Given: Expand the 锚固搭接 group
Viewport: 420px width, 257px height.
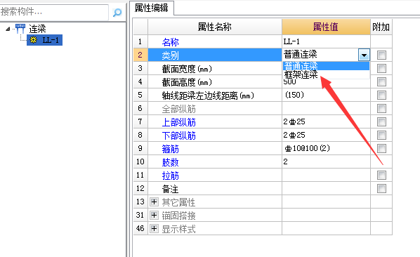Looking at the screenshot, I should [154, 216].
